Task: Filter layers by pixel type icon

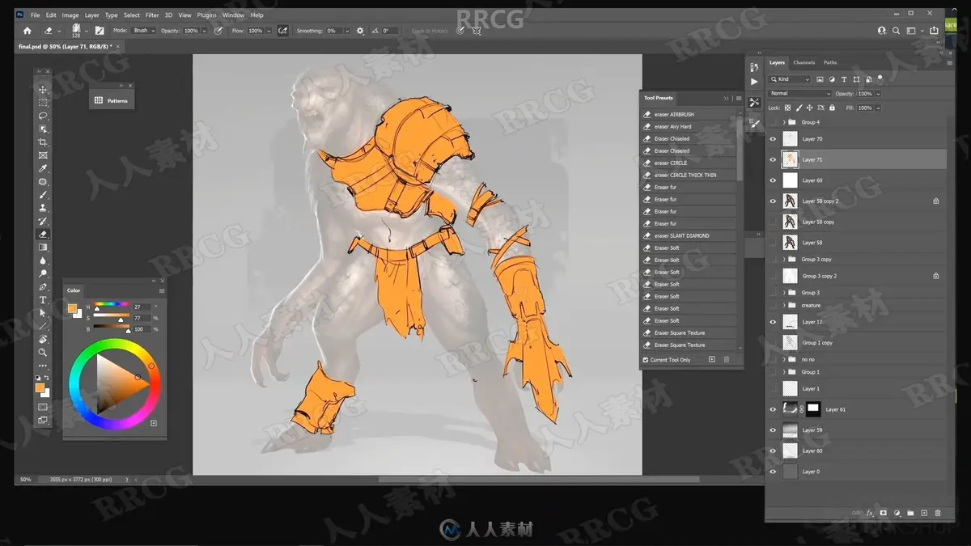Action: pos(820,79)
